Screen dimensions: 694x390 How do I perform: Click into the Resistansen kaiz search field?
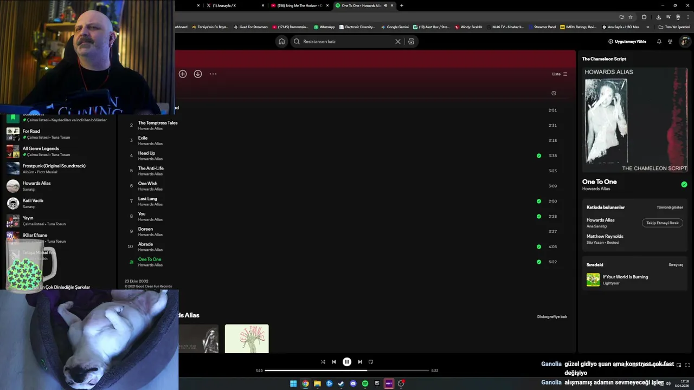[347, 41]
